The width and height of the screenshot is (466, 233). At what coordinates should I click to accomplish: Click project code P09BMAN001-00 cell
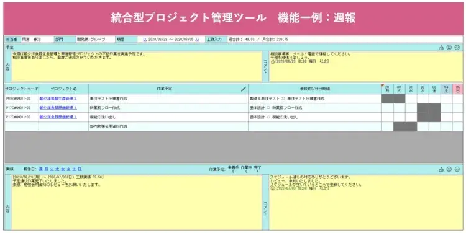click(x=22, y=99)
